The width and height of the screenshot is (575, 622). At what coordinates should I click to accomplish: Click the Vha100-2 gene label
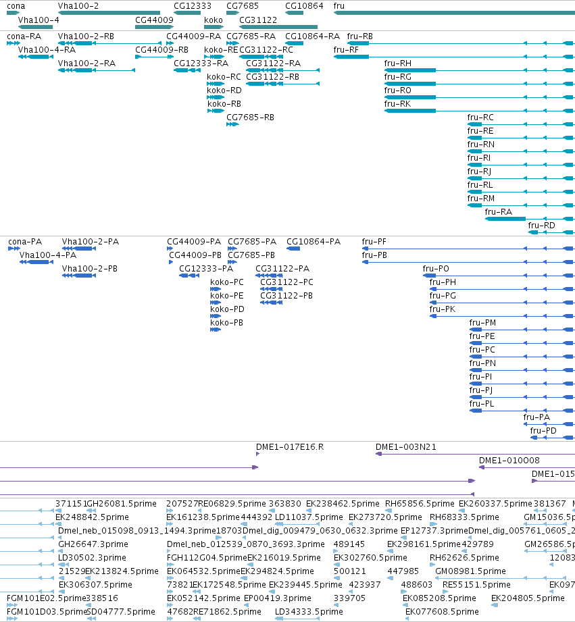coord(78,6)
